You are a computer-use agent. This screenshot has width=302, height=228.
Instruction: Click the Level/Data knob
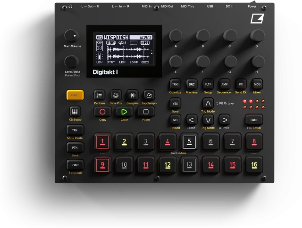pyautogui.click(x=71, y=62)
